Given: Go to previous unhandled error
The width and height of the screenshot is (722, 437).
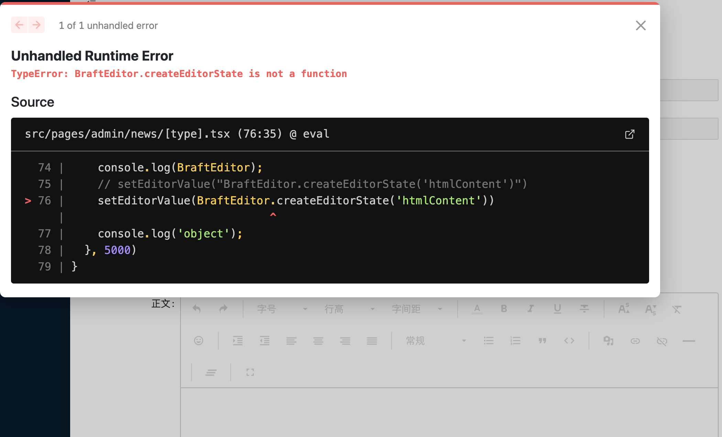Looking at the screenshot, I should (x=19, y=25).
